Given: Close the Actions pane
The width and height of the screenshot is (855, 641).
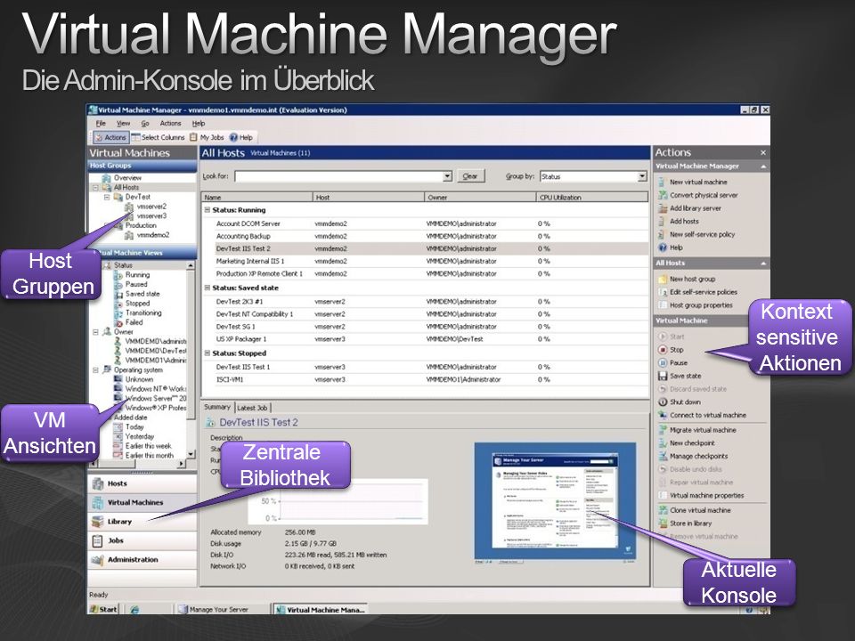Looking at the screenshot, I should pyautogui.click(x=763, y=152).
